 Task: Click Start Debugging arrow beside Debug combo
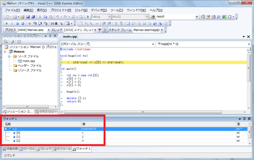click(x=88, y=17)
